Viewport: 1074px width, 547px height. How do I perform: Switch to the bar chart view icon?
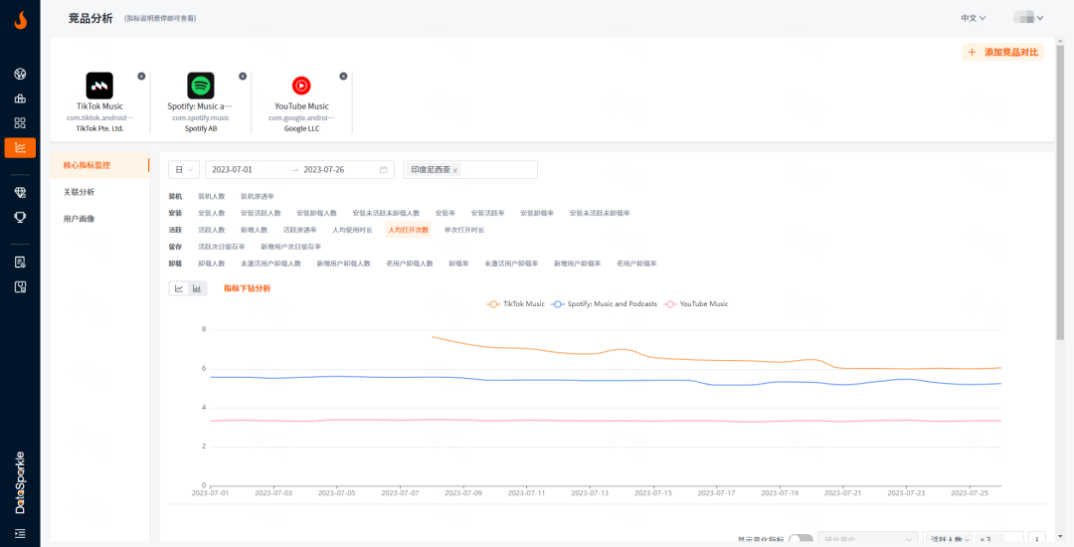pyautogui.click(x=197, y=288)
